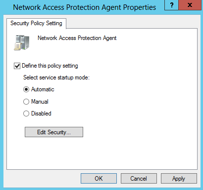Click the Automatic option label text

43,89
